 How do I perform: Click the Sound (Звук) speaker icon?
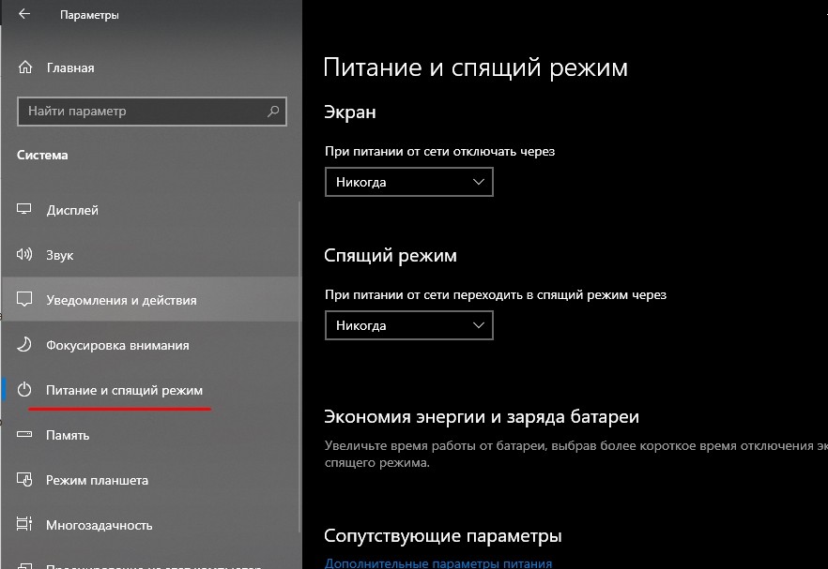[x=25, y=255]
